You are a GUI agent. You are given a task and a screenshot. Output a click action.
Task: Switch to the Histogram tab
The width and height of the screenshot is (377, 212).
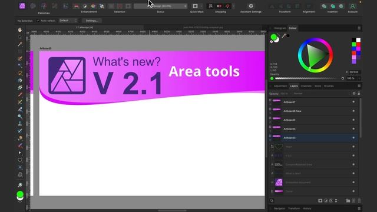pyautogui.click(x=280, y=28)
